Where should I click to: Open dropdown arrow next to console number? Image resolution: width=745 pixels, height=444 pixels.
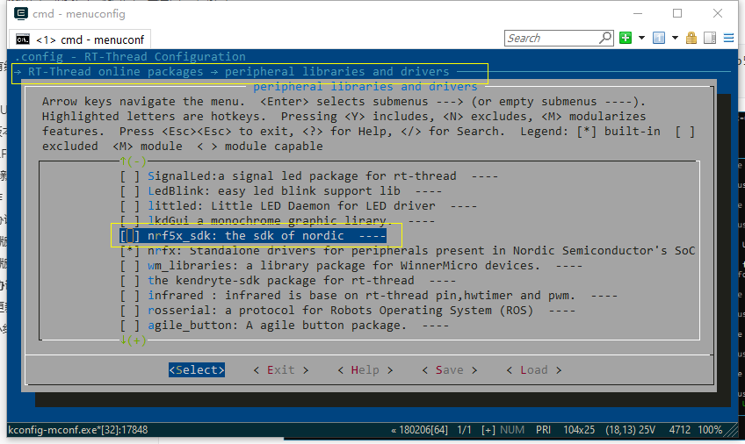click(x=675, y=38)
